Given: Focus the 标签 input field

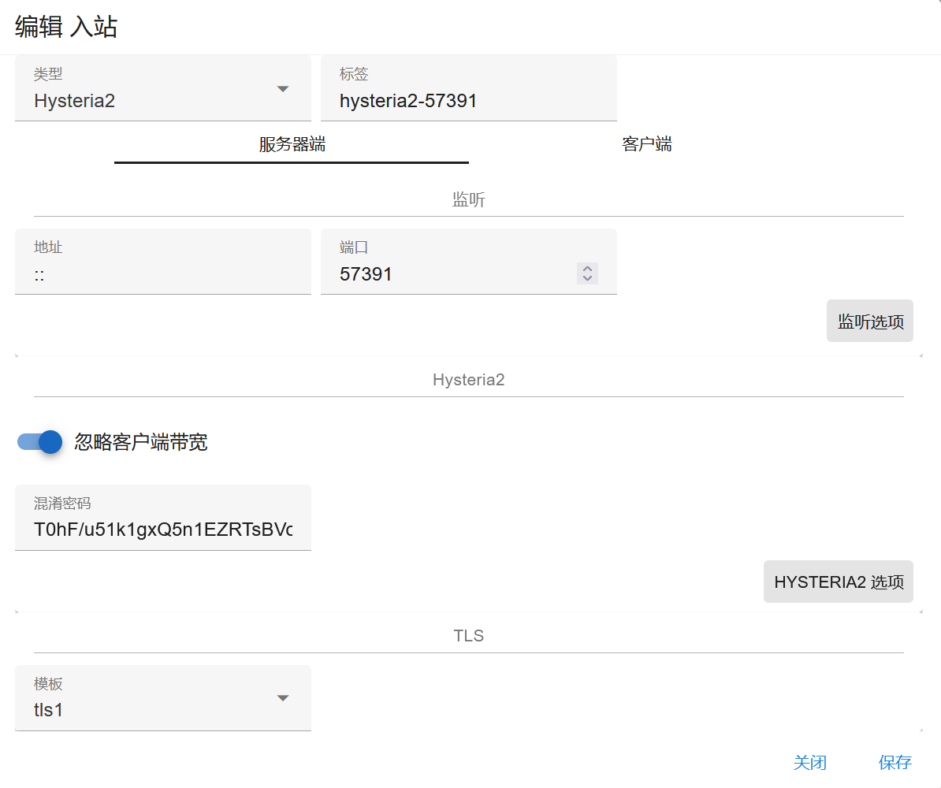Looking at the screenshot, I should 468,101.
